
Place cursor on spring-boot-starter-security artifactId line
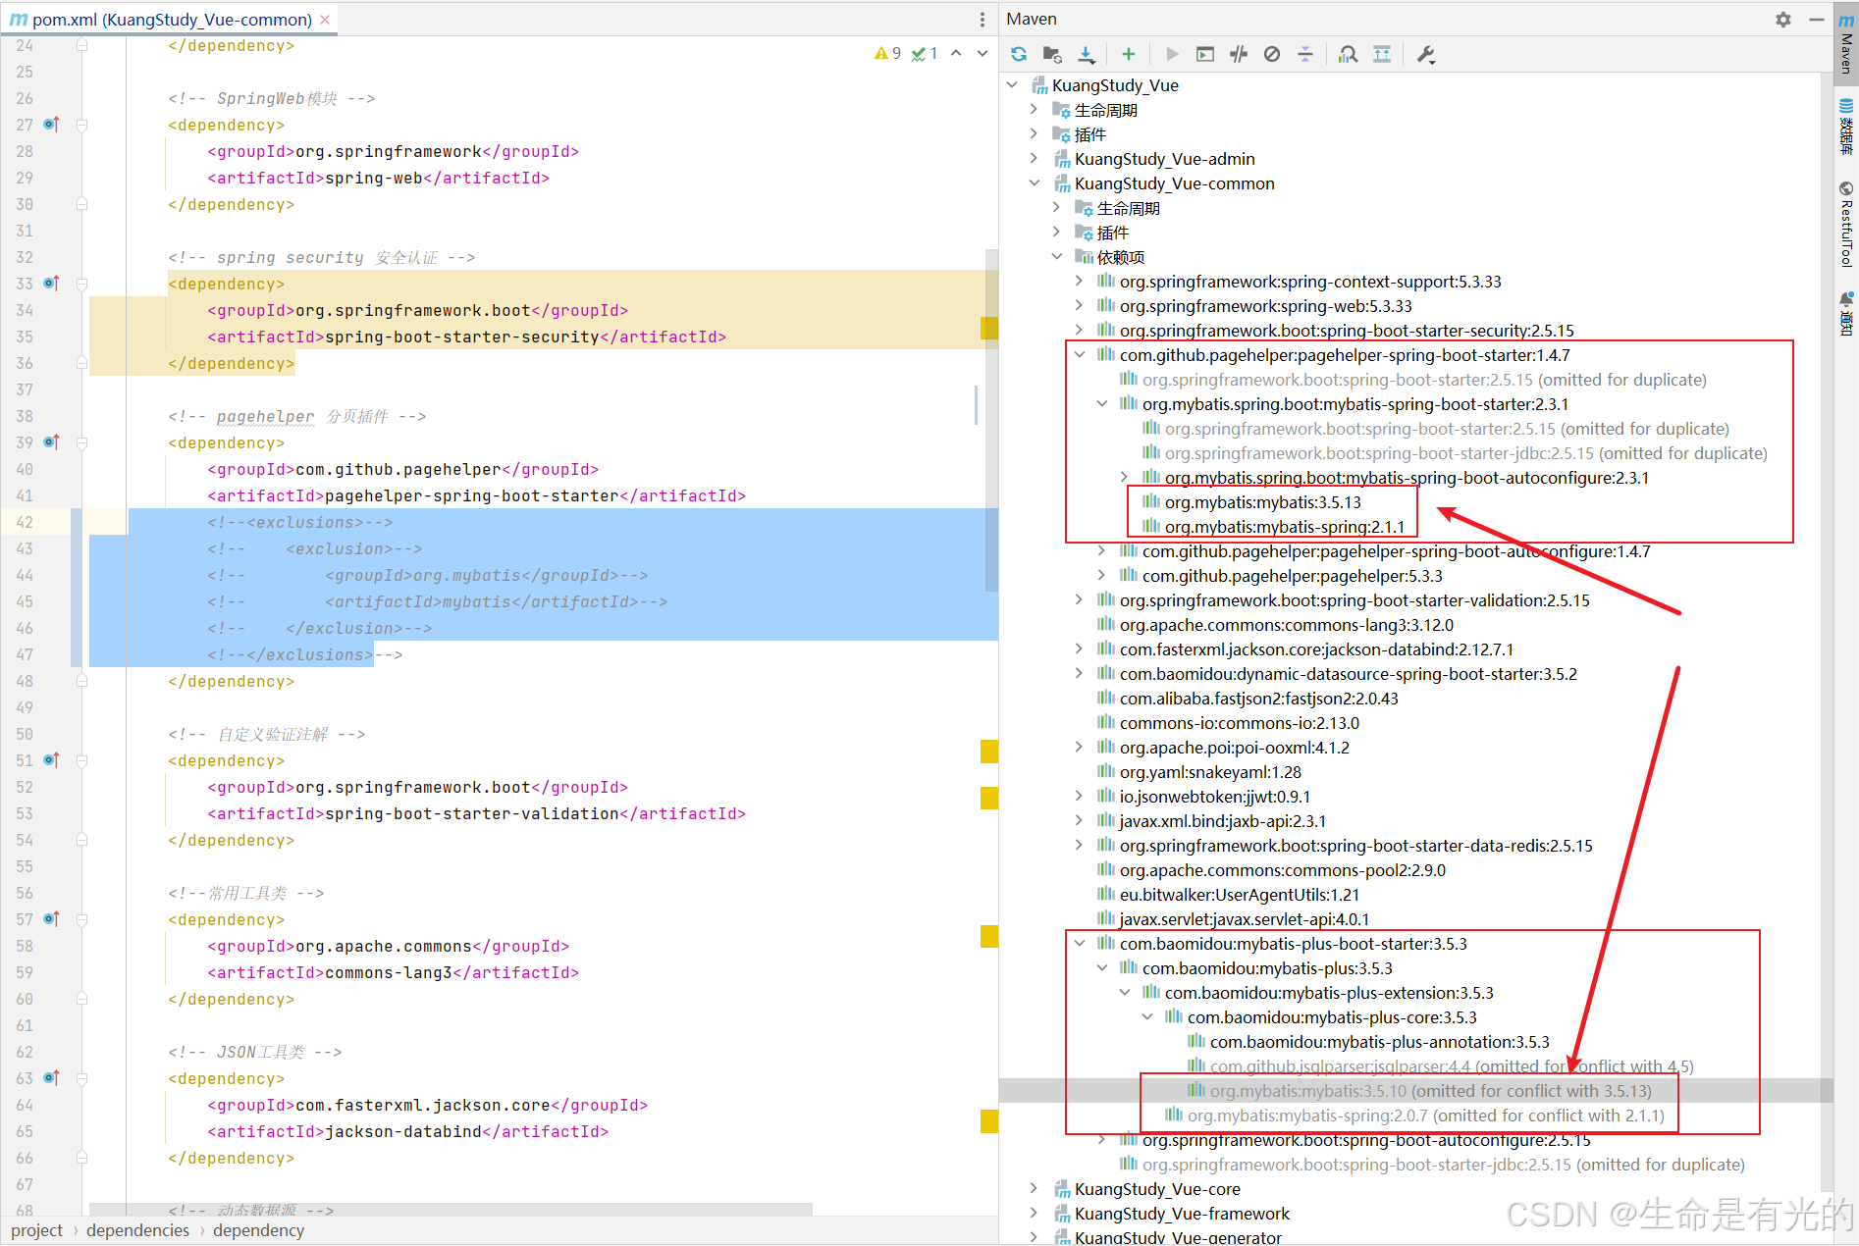pyautogui.click(x=466, y=337)
